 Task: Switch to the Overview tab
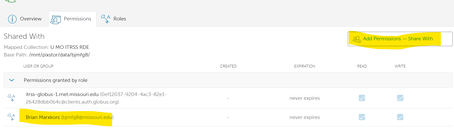[31, 19]
